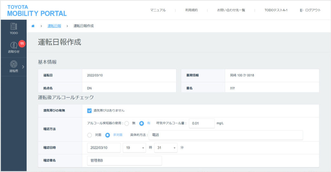Screen dimensions: 331x172
Task: Click the ログアウト logout icon
Action: pos(302,10)
